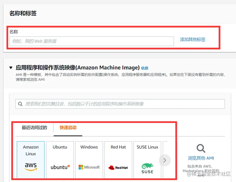Select the Red Hat AMI card
The image size is (236, 182).
pos(118,160)
